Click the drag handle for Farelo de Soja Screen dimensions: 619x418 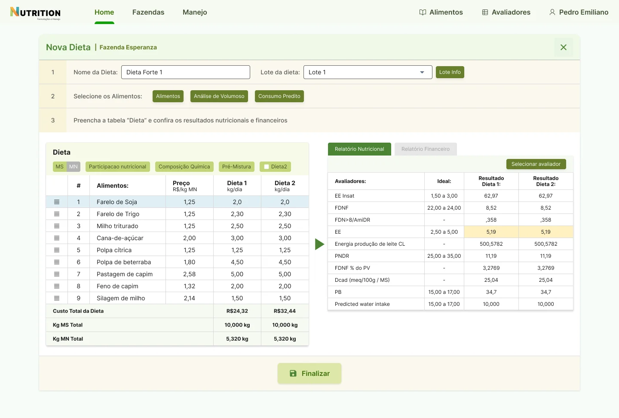tap(57, 202)
